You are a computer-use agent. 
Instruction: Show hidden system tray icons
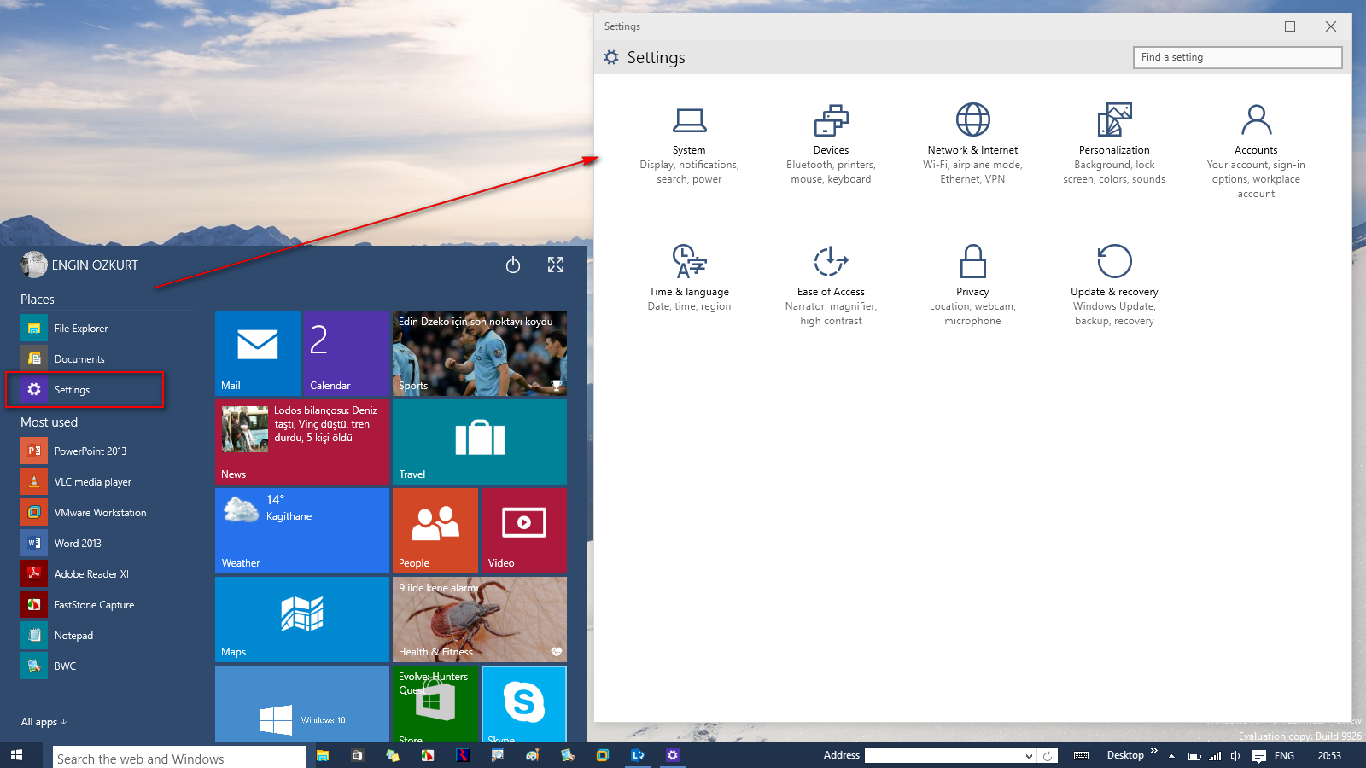coord(1171,756)
